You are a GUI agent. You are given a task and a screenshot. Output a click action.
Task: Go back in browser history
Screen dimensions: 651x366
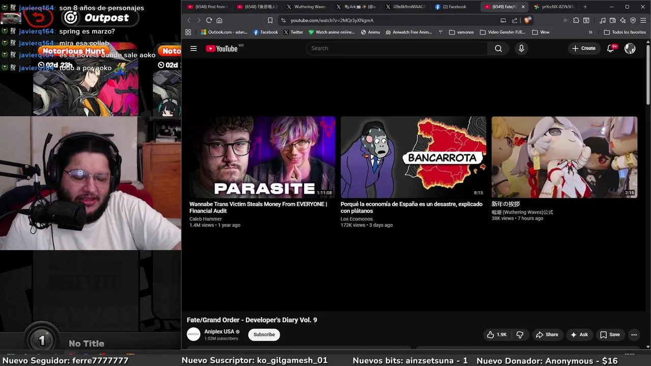tap(189, 20)
